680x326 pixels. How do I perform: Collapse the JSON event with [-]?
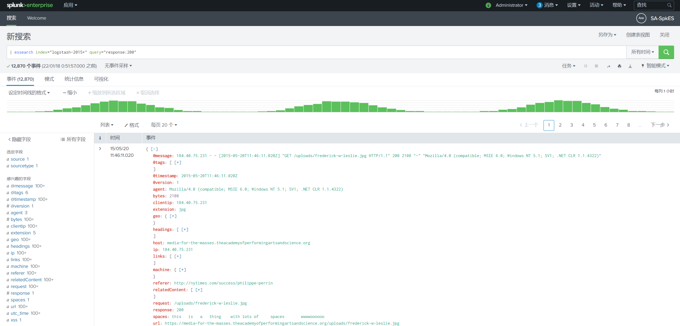point(154,149)
